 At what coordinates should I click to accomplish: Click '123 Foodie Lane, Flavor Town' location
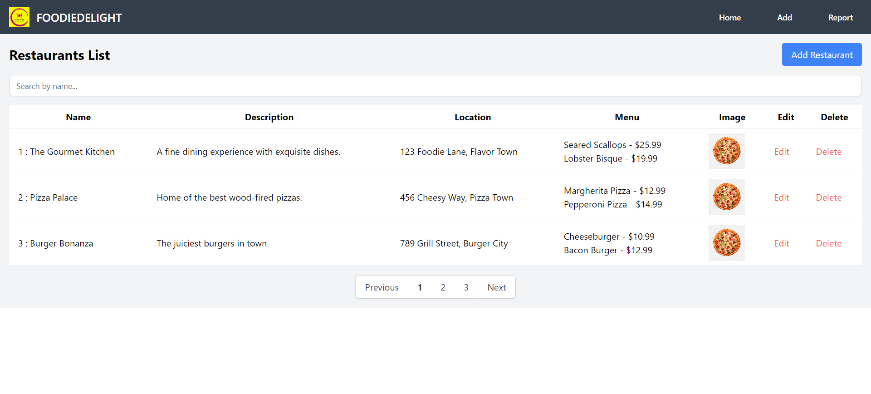coord(459,152)
